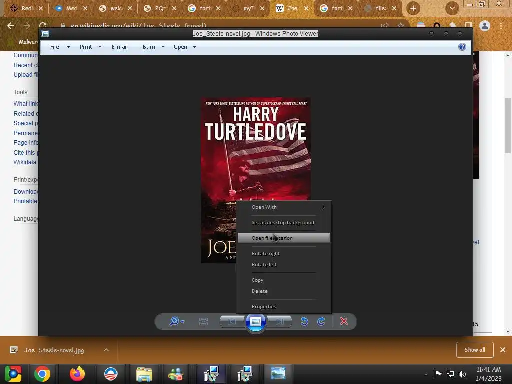Viewport: 512px width, 384px height.
Task: Expand download item options chevron
Action: pyautogui.click(x=106, y=350)
